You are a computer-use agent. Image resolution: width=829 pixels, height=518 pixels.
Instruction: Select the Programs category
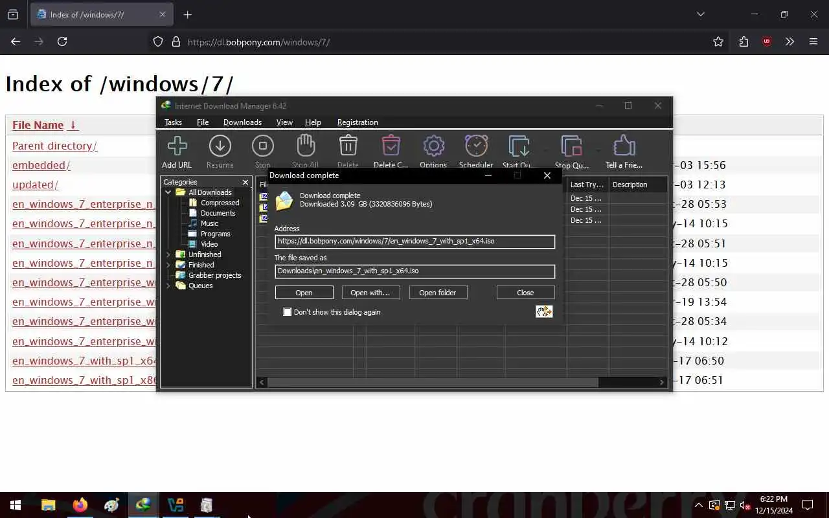(215, 234)
